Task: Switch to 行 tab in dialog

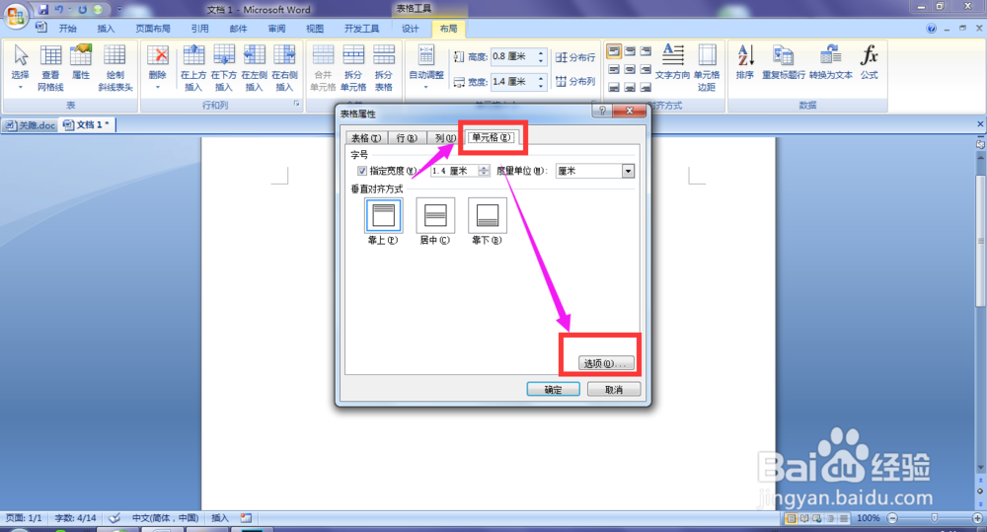Action: pyautogui.click(x=407, y=138)
